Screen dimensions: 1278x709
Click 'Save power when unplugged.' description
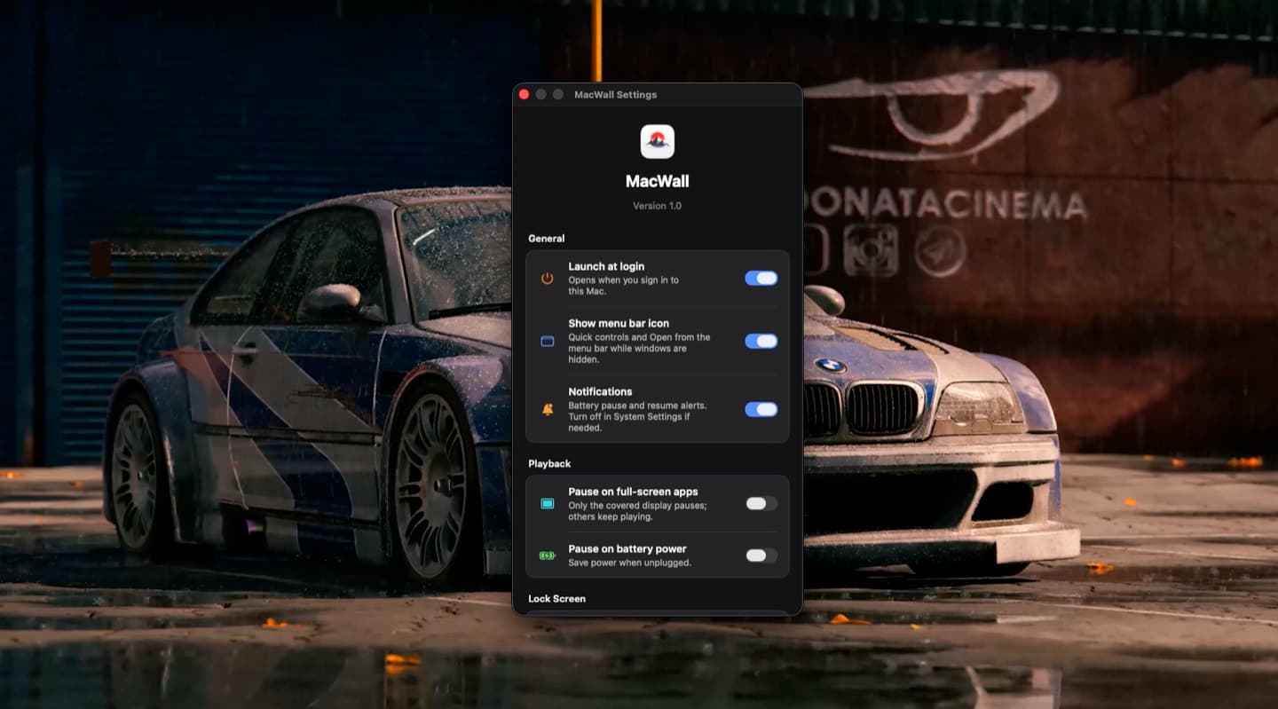click(629, 563)
